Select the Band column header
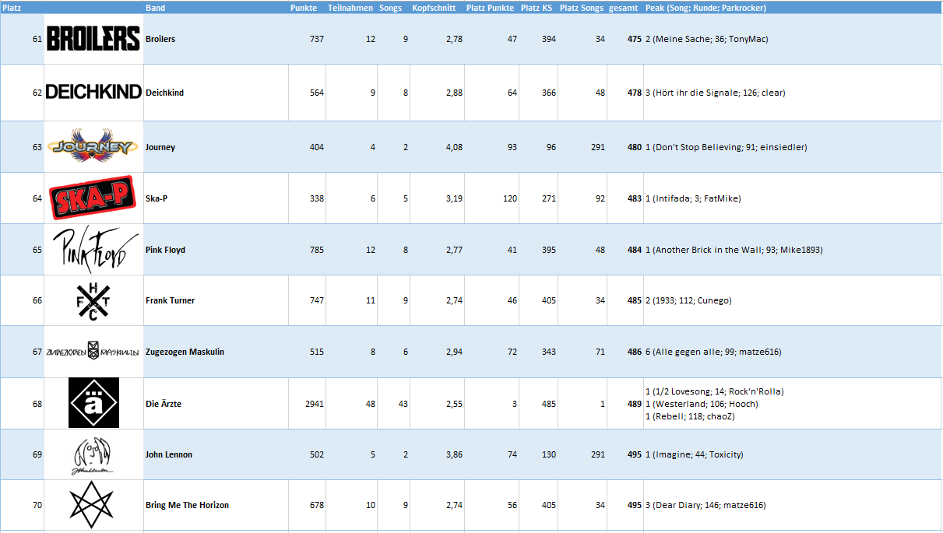943x533 pixels. tap(155, 8)
